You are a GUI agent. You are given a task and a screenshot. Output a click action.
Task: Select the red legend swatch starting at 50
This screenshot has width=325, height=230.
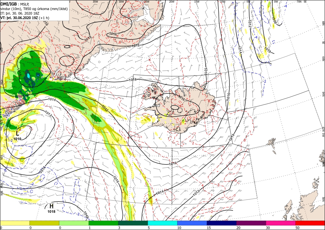[310, 223]
